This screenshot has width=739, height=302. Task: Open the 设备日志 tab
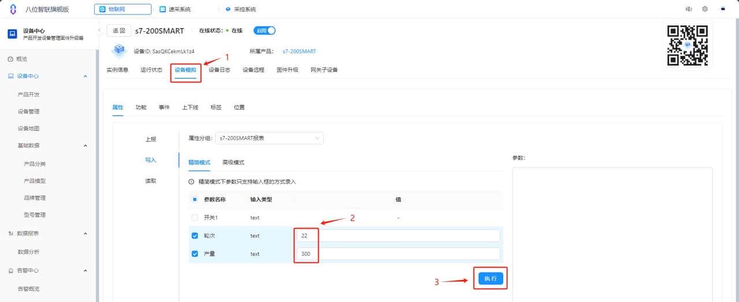pyautogui.click(x=219, y=70)
